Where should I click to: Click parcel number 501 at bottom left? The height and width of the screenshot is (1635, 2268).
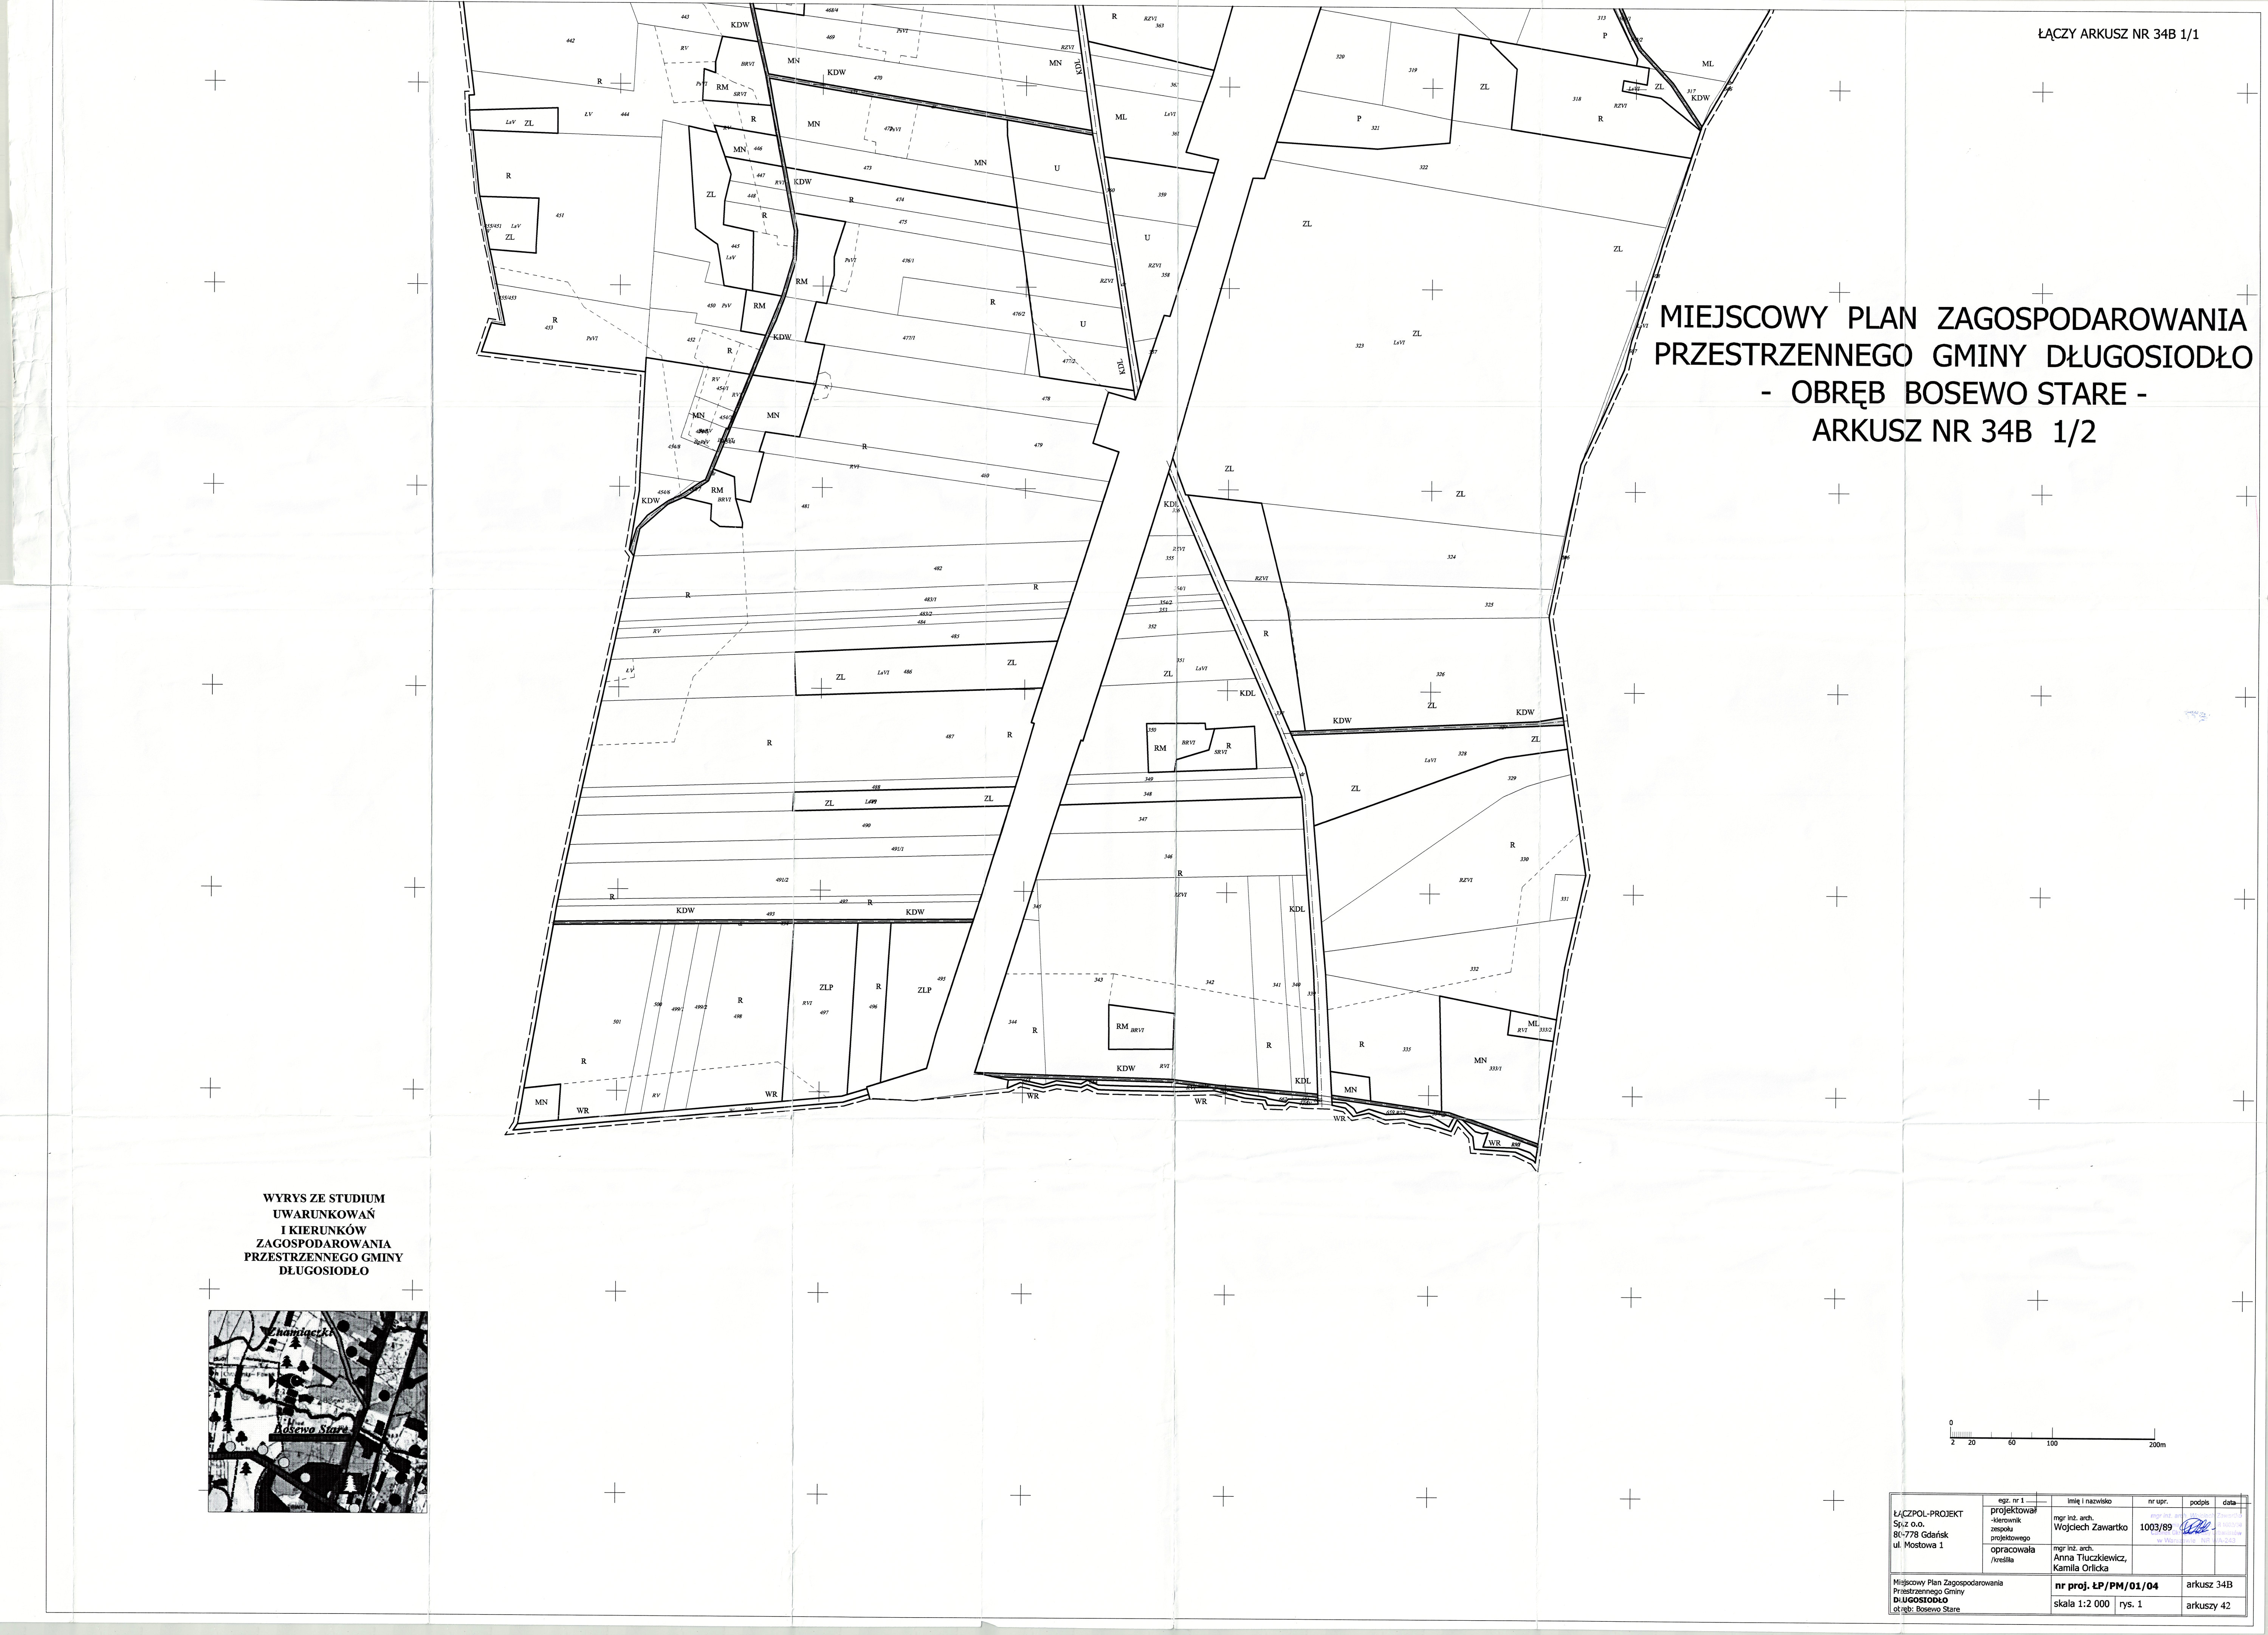tap(617, 1022)
